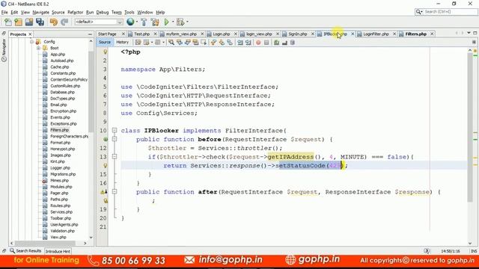The height and width of the screenshot is (269, 479).
Task: Collapse the IPBlocker class fold on line 10
Action: point(115,131)
